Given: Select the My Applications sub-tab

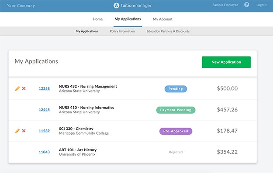Looking at the screenshot, I should pyautogui.click(x=87, y=31).
